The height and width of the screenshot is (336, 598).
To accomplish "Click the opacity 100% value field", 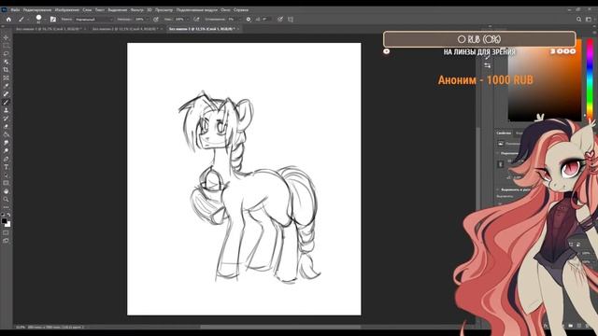I will 139,19.
